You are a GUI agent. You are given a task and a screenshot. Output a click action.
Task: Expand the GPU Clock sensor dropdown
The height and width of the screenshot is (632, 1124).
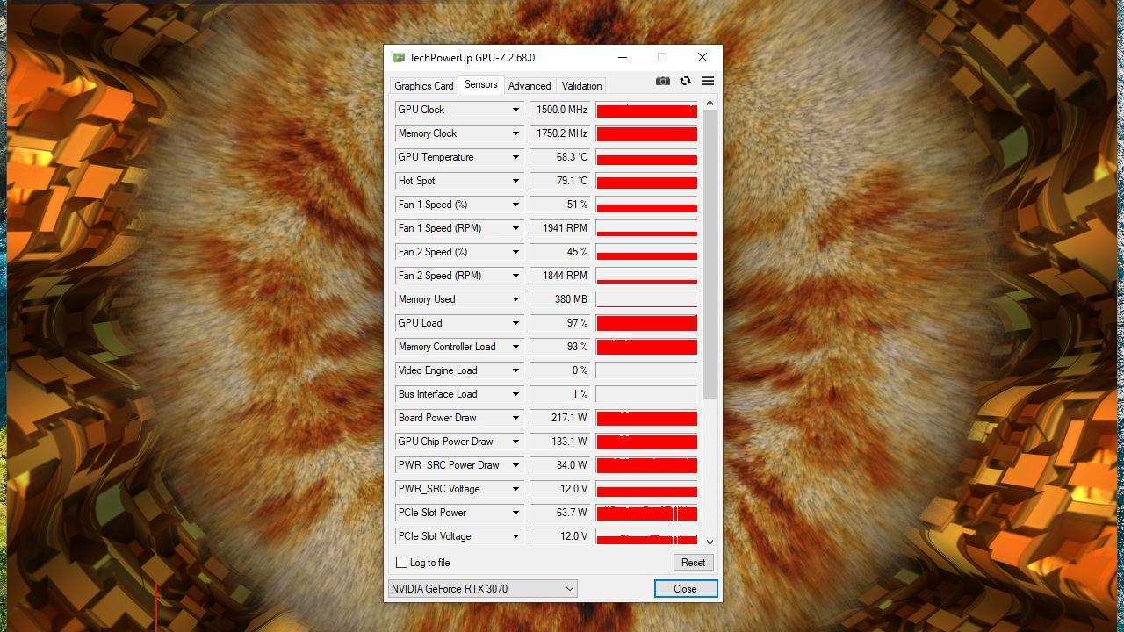515,110
